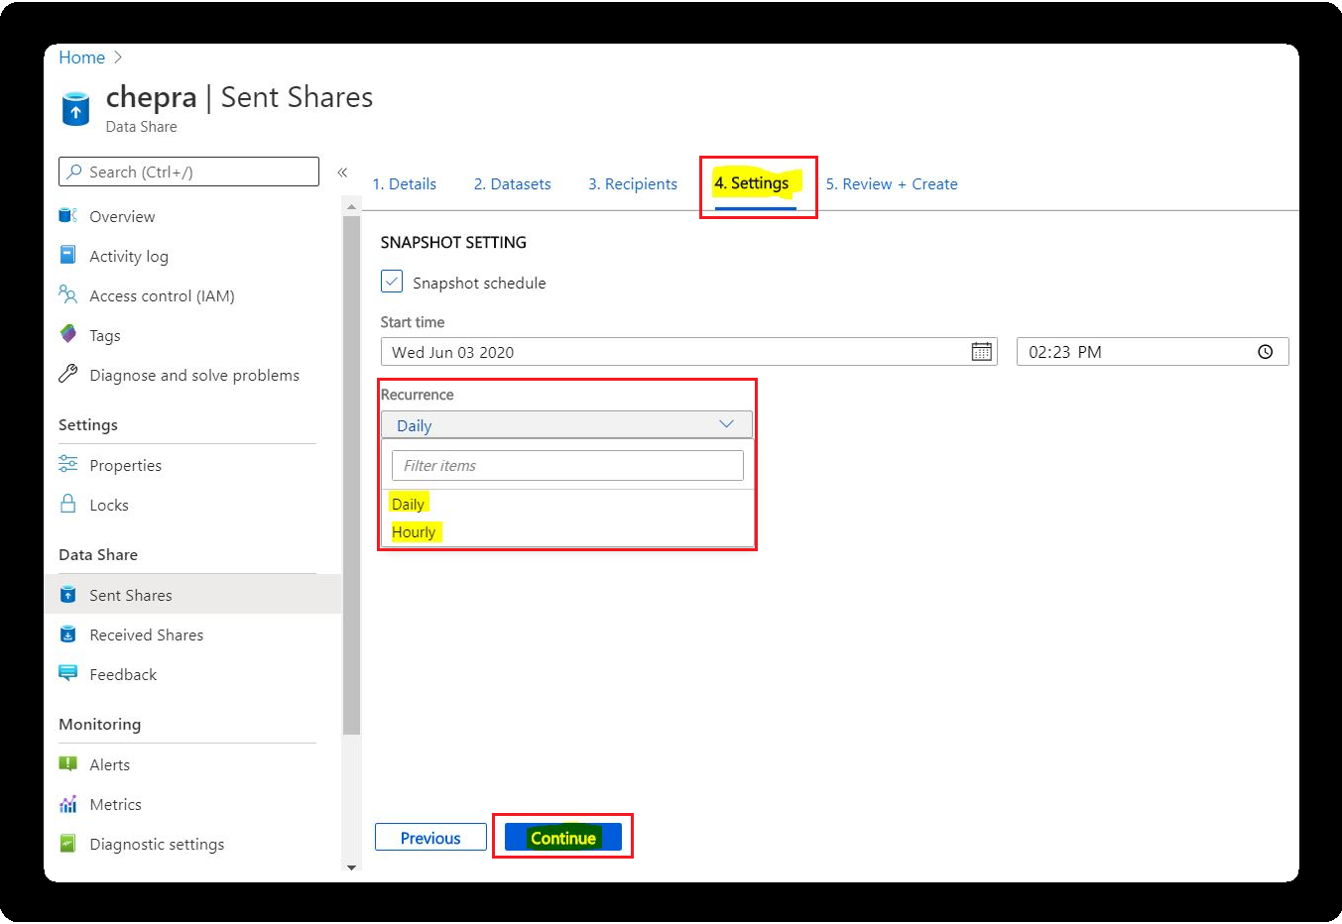Screen dimensions: 1342x924
Task: Open the calendar date picker icon
Action: (981, 352)
